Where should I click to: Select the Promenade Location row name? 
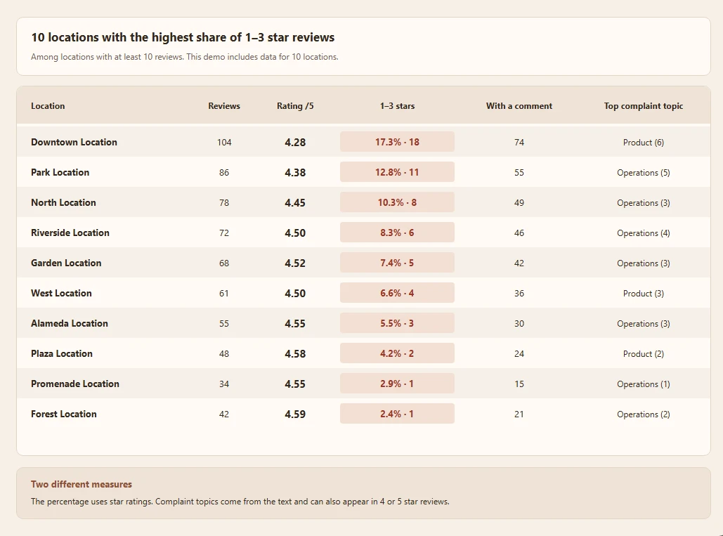click(74, 384)
